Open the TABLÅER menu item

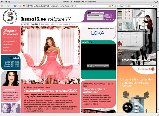34,24
